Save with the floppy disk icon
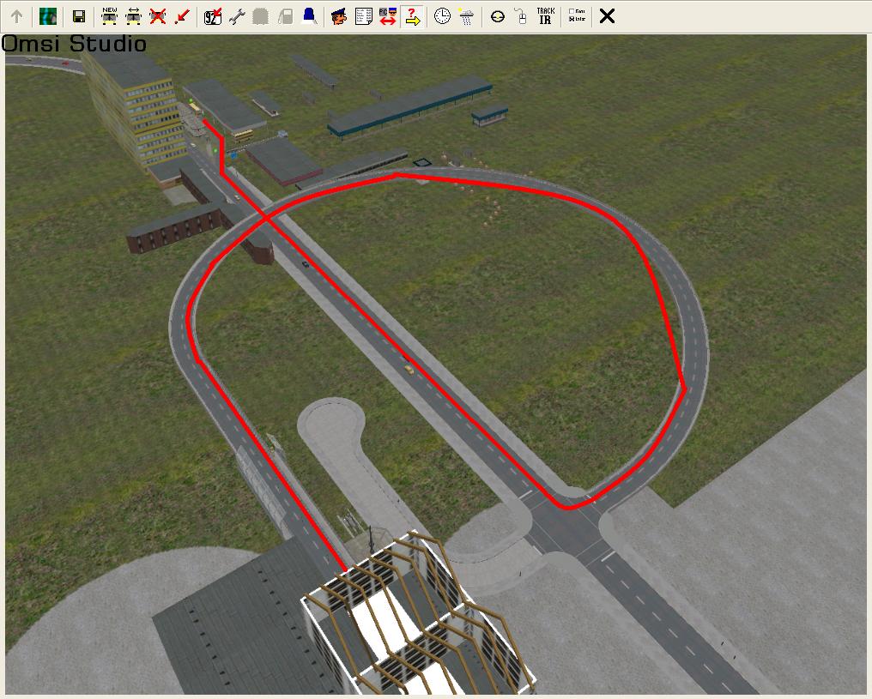This screenshot has width=872, height=699. pyautogui.click(x=79, y=16)
